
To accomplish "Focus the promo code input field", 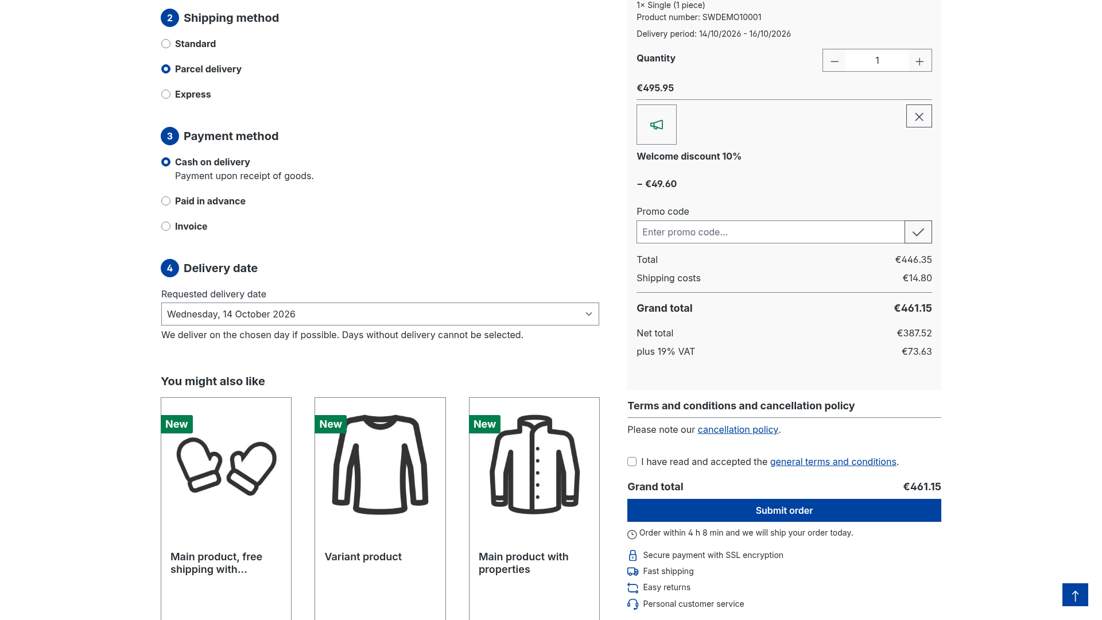I will [x=770, y=232].
